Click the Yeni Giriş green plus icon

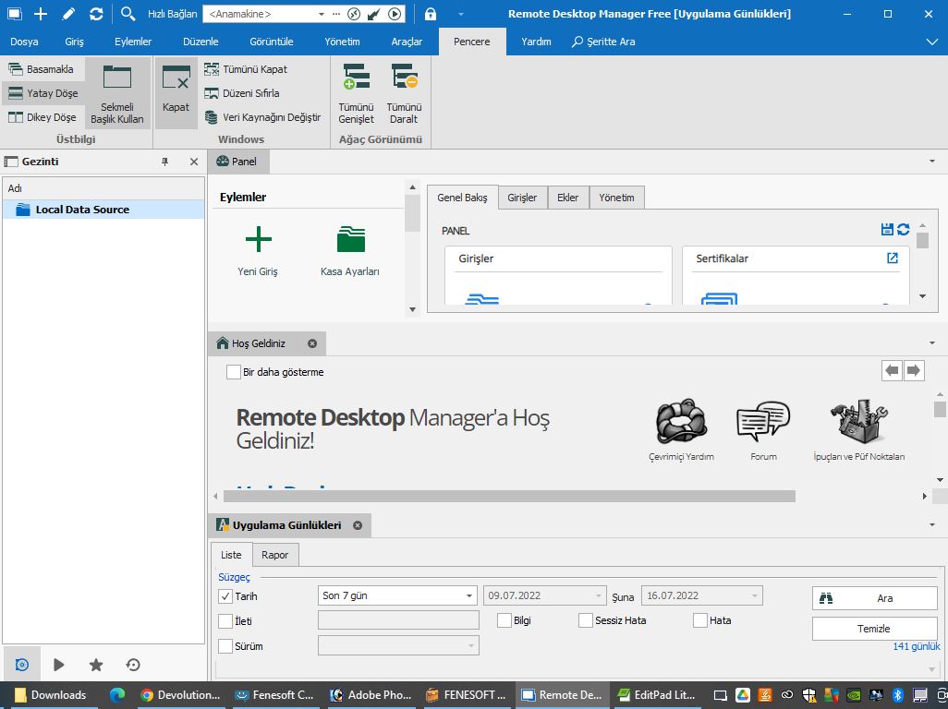click(258, 239)
